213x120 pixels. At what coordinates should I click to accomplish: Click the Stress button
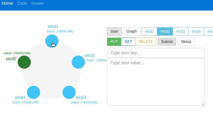[x=186, y=42]
